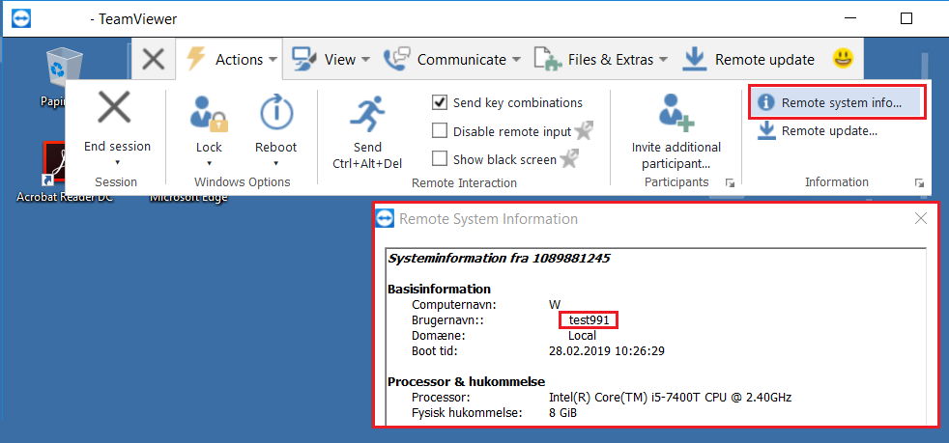This screenshot has width=949, height=443.
Task: Click Remote update in Information group
Action: point(819,130)
